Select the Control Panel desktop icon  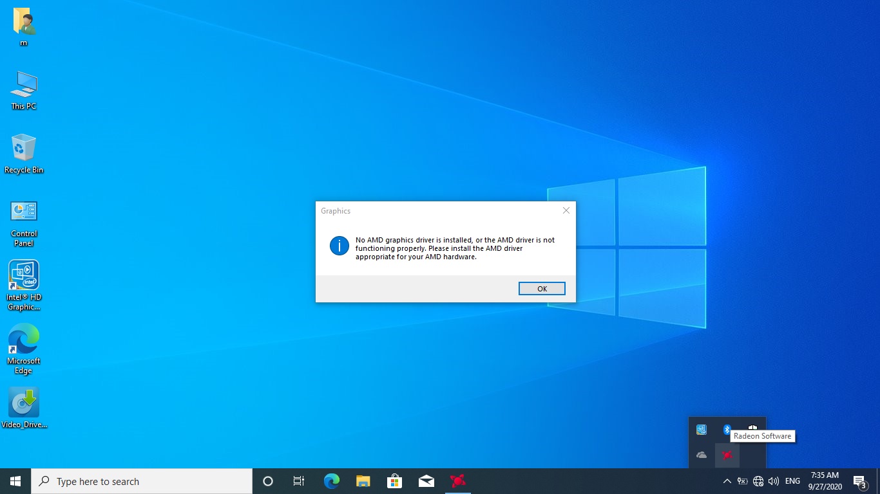click(x=24, y=223)
